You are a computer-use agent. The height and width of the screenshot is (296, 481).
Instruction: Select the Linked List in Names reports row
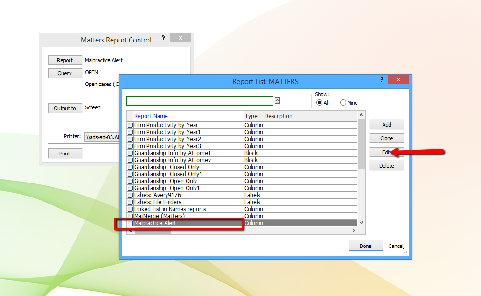242,209
